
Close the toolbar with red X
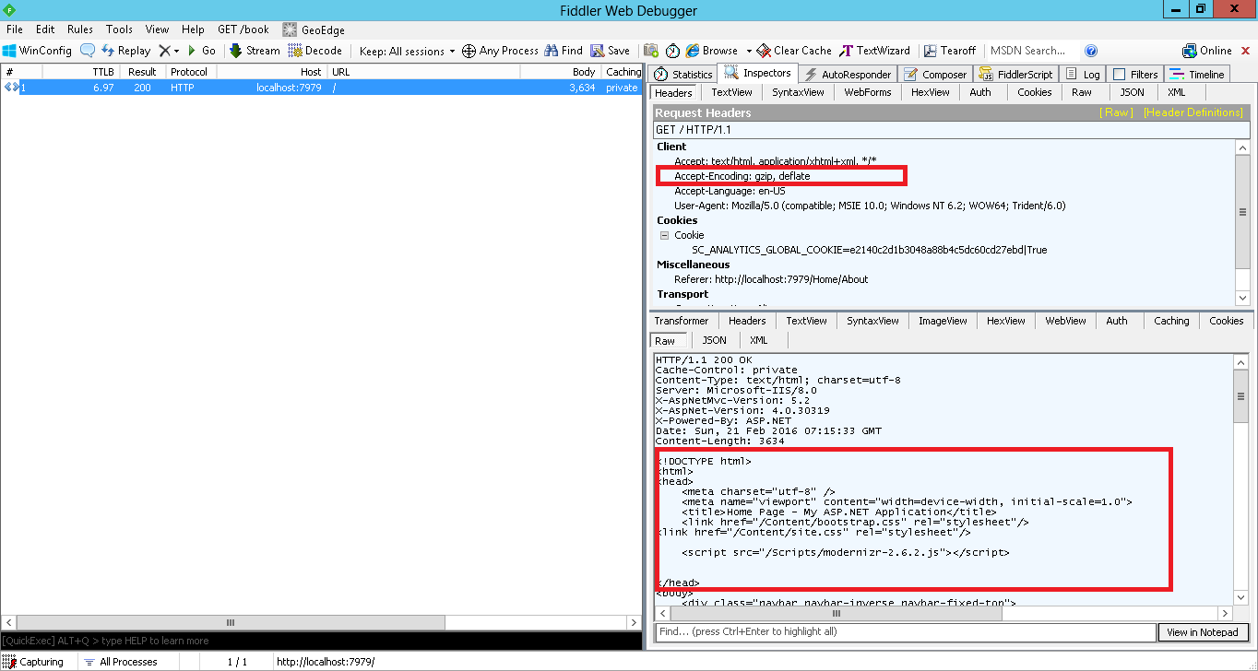click(x=1246, y=51)
